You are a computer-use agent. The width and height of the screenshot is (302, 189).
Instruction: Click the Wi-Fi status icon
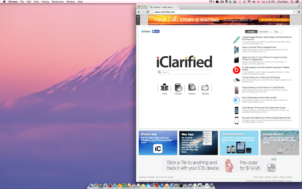[x=249, y=1]
